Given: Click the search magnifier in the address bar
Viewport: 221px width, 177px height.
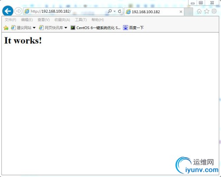Looking at the screenshot, I should point(110,11).
